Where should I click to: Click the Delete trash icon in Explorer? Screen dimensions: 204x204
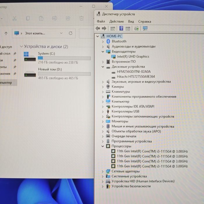click(x=81, y=18)
